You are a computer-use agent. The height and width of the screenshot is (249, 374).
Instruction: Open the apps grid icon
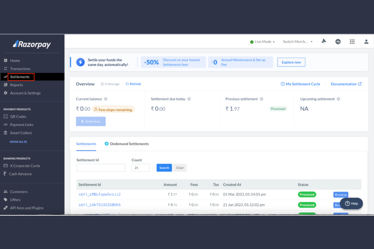(x=352, y=41)
